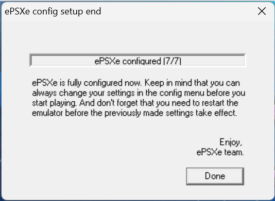This screenshot has height=201, width=275.
Task: Click the 'ePSXe config setup end' title bar
Action: 123,11
